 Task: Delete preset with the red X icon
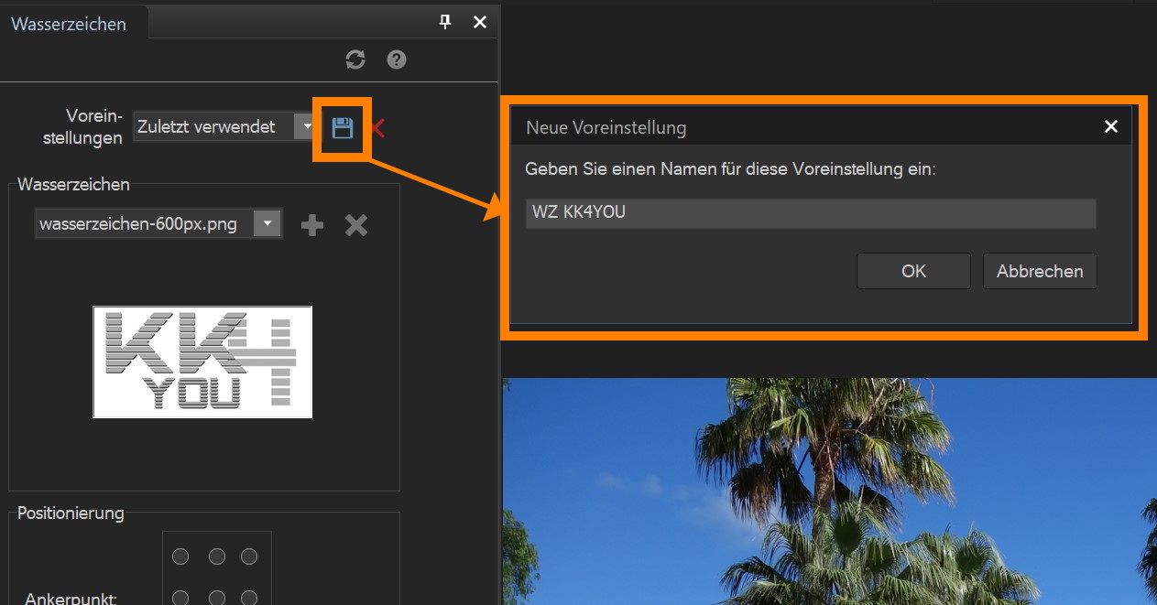point(377,128)
